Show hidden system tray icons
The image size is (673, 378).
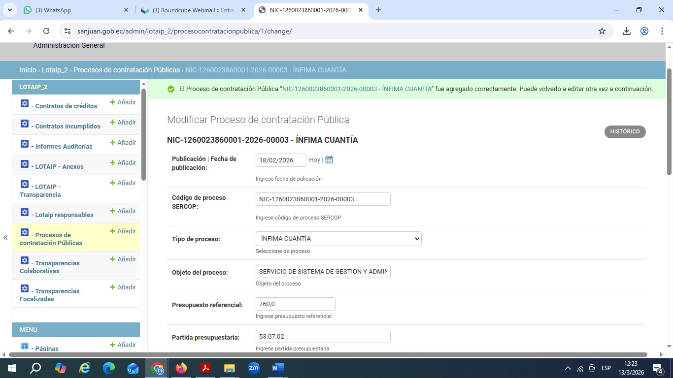568,368
